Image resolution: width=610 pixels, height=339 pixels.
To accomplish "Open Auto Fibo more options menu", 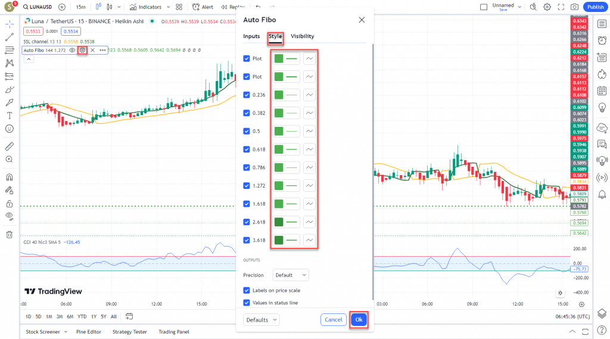I will coord(102,50).
